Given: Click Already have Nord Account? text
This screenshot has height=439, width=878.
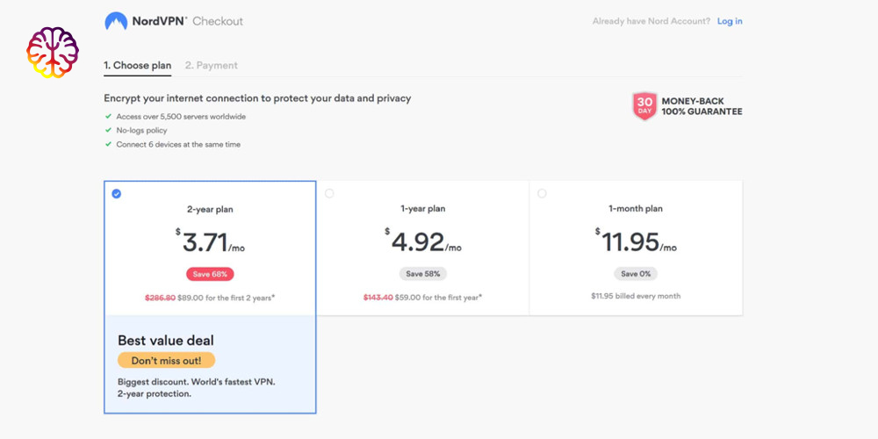Looking at the screenshot, I should [651, 21].
